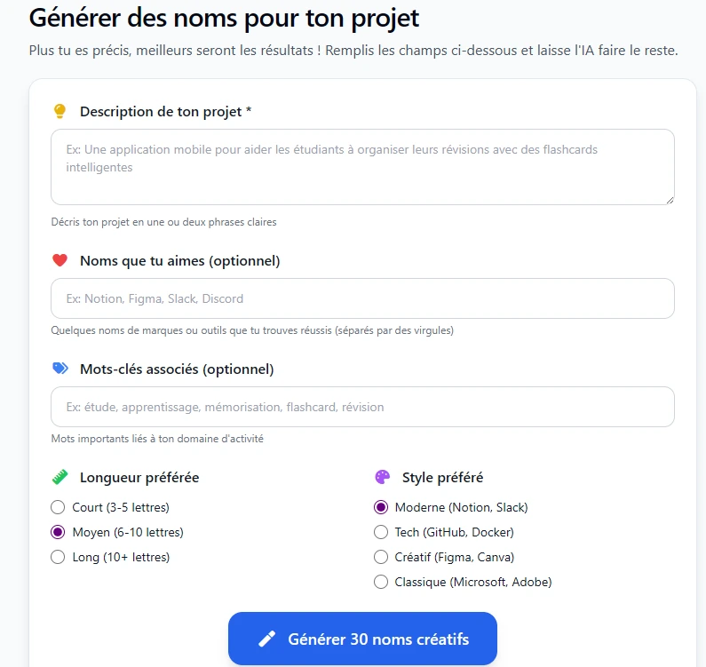This screenshot has height=667, width=706.
Task: Choose Tech (GitHub, Docker) style
Action: pos(381,532)
